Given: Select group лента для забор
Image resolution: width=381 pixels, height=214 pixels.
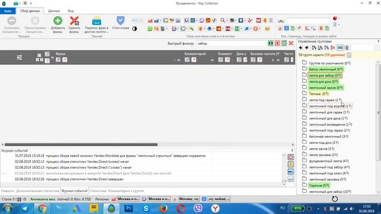Looking at the screenshot, I should [x=325, y=75].
